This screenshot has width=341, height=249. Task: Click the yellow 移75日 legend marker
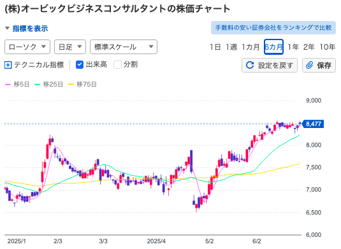71,84
